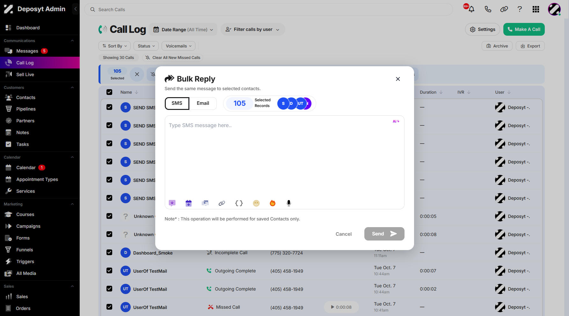Open the phone dialer icon in header
Image resolution: width=569 pixels, height=316 pixels.
coord(488,9)
